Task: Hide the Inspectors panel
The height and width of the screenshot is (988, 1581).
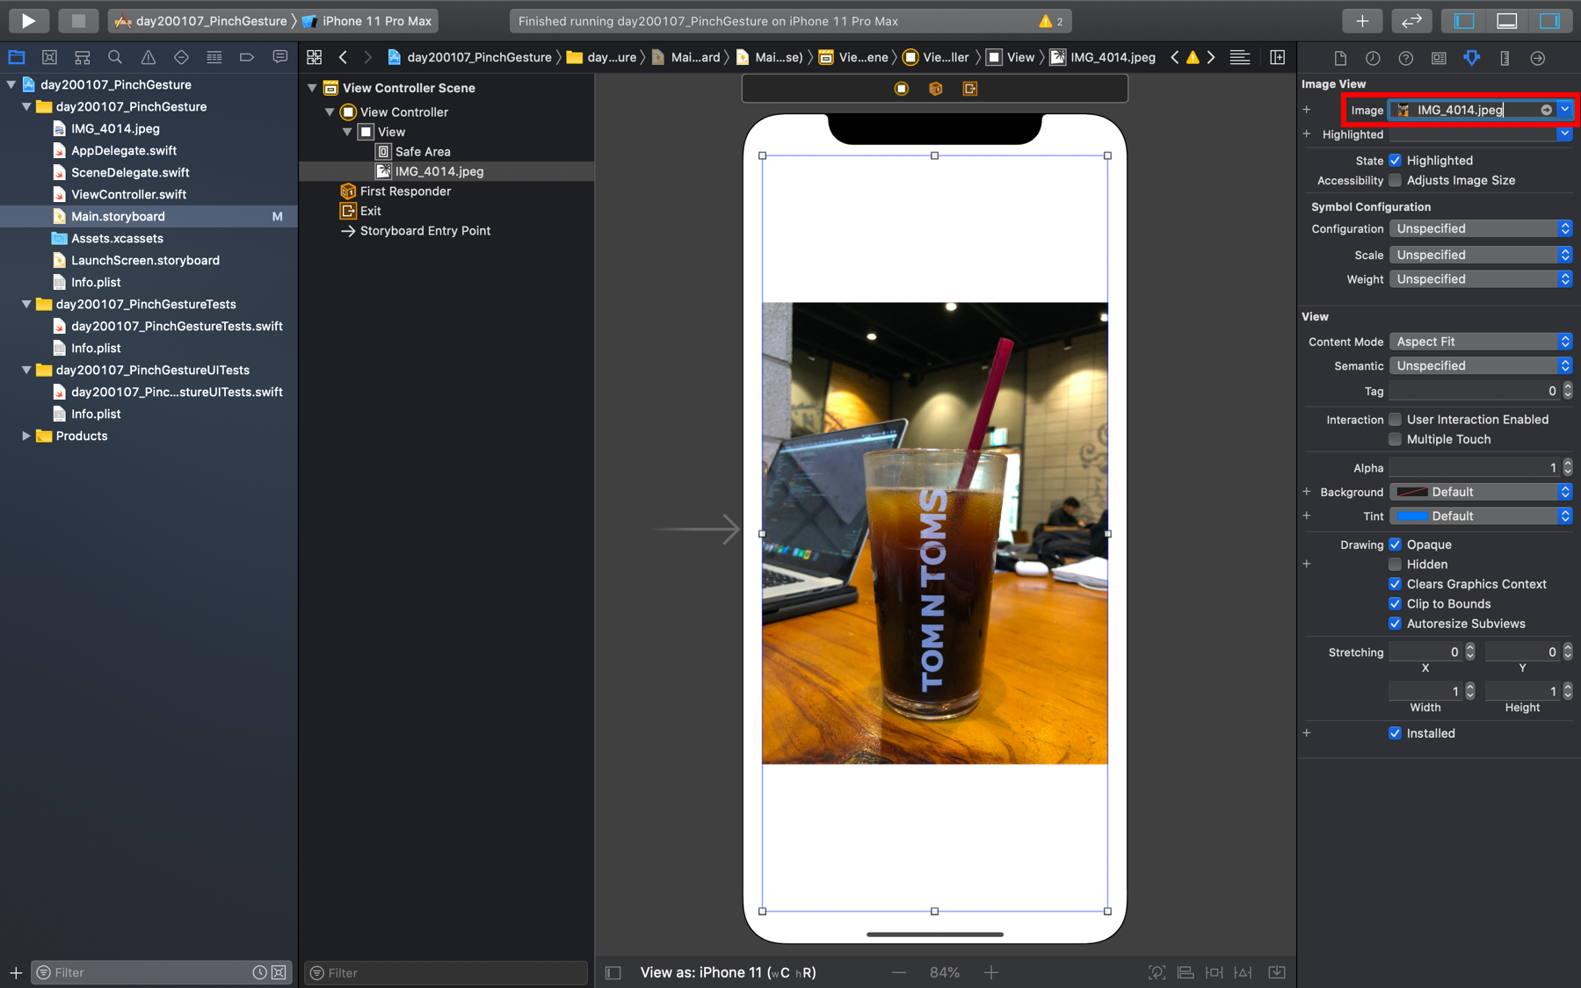Action: pos(1549,20)
